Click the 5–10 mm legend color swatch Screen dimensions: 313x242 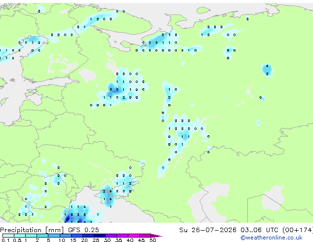(x=54, y=236)
